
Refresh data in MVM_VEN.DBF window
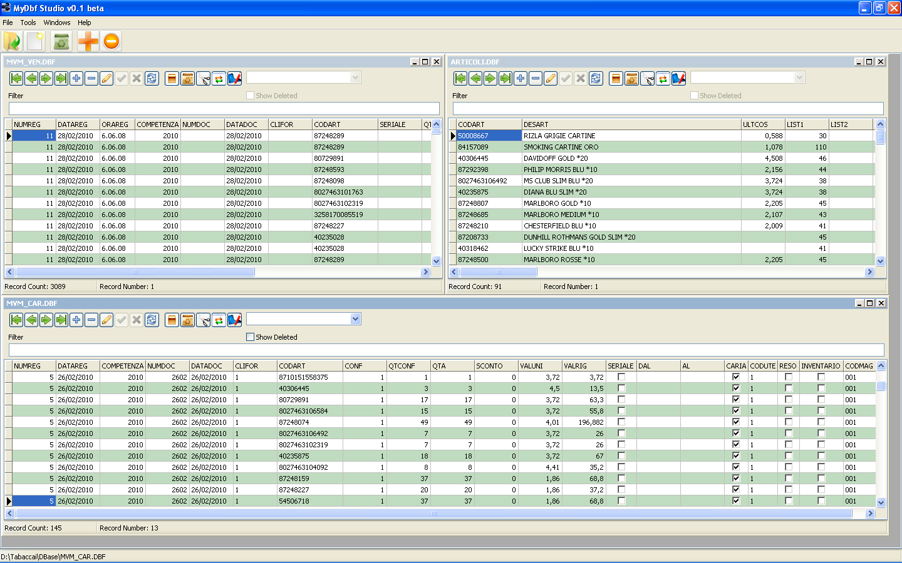152,78
